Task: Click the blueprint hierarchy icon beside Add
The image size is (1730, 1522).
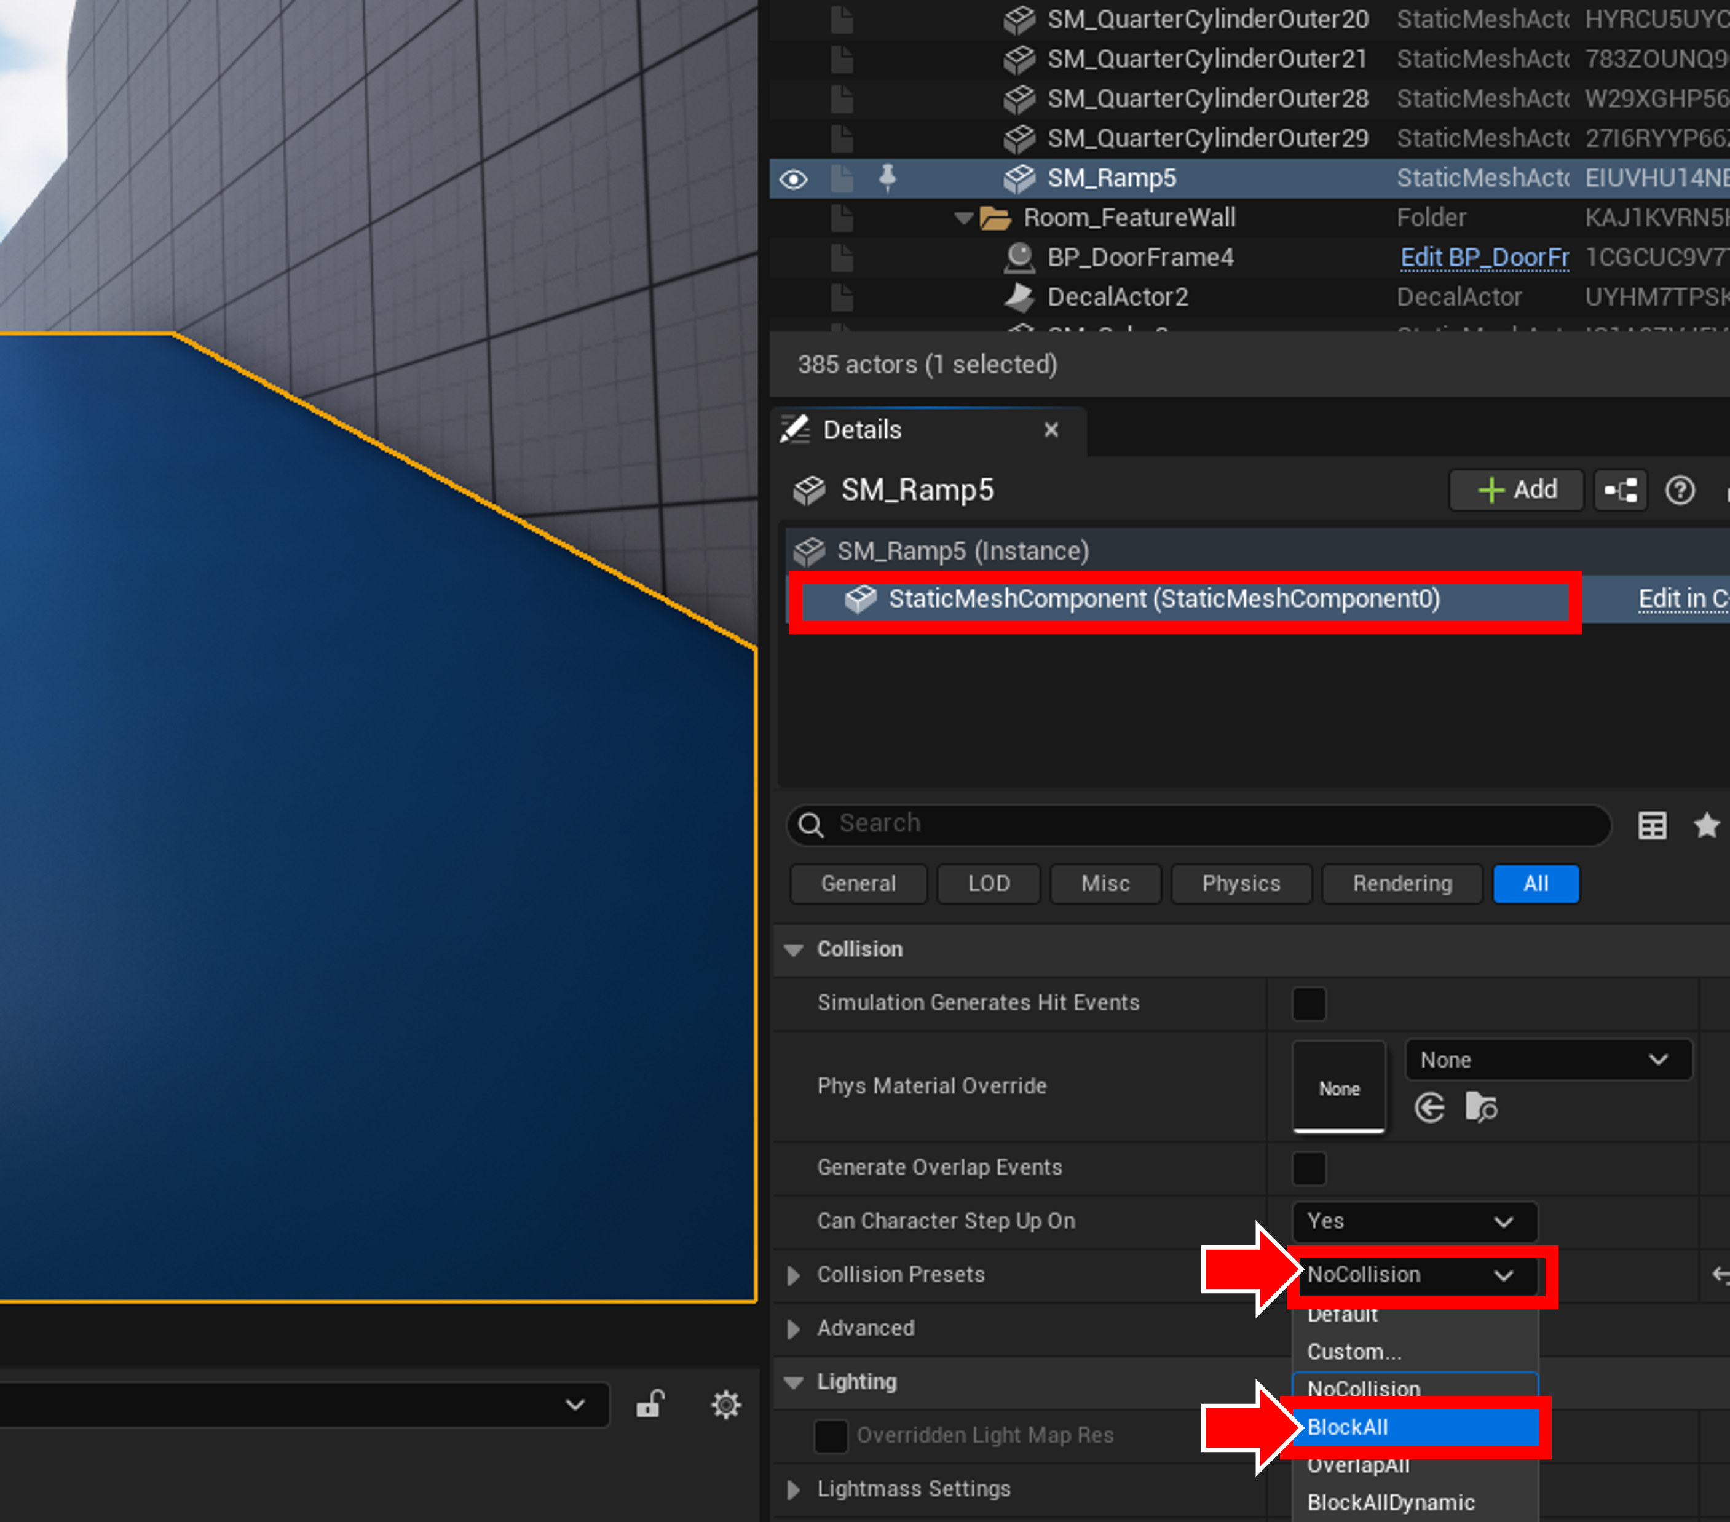Action: (1620, 490)
